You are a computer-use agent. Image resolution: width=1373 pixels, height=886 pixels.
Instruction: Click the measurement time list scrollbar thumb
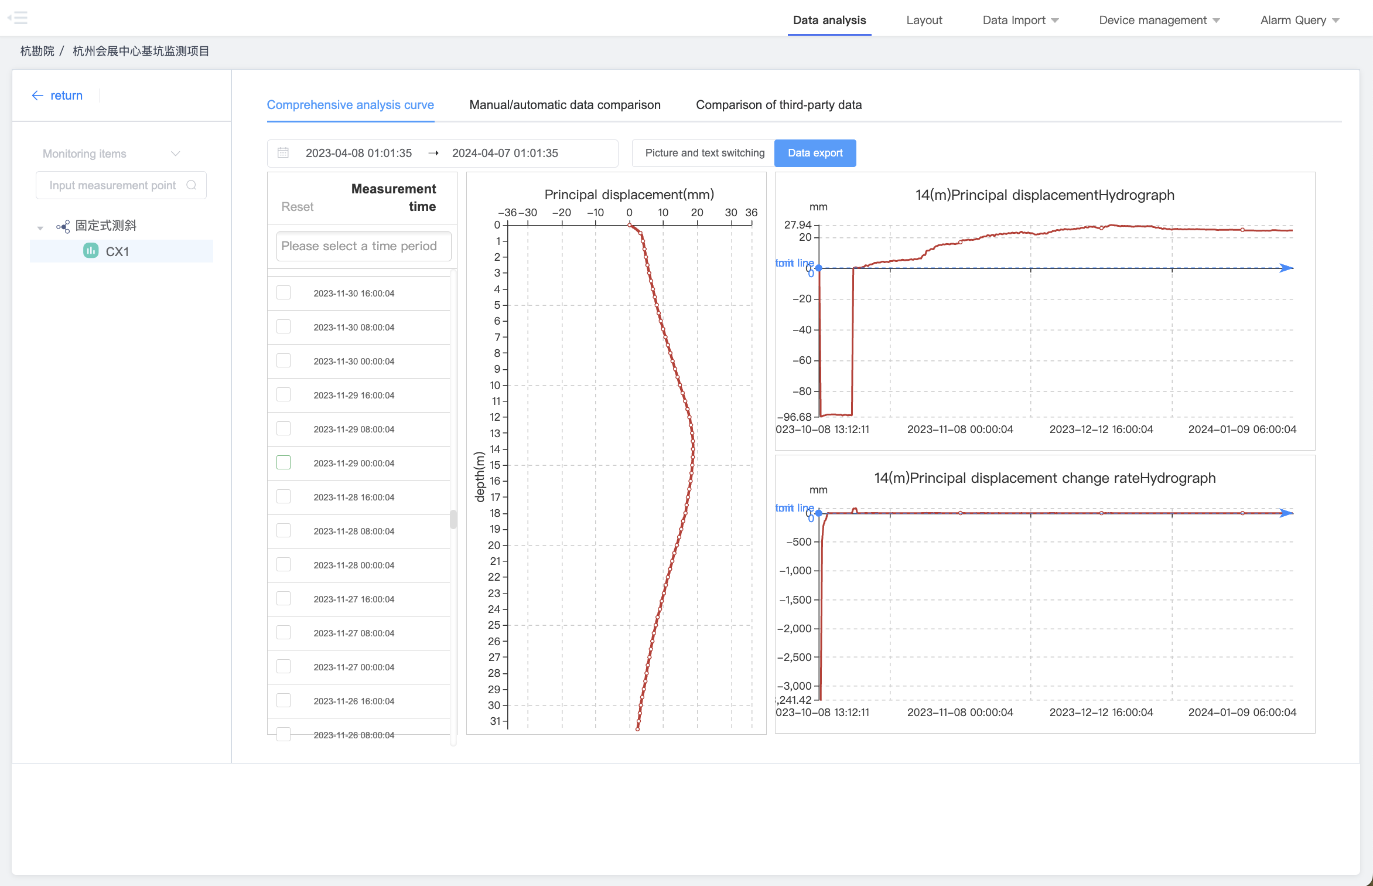[x=453, y=519]
